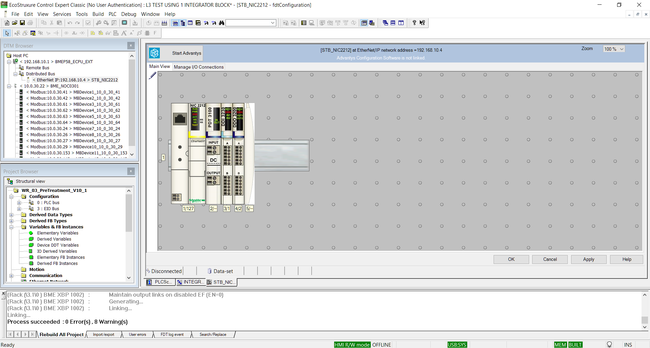The image size is (650, 348).
Task: Open the Services menu
Action: point(62,14)
